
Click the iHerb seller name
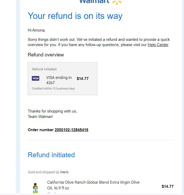pyautogui.click(x=64, y=172)
